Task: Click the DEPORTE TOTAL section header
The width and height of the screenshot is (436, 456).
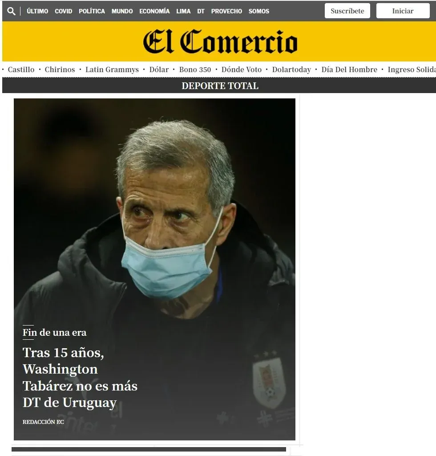Action: click(220, 86)
